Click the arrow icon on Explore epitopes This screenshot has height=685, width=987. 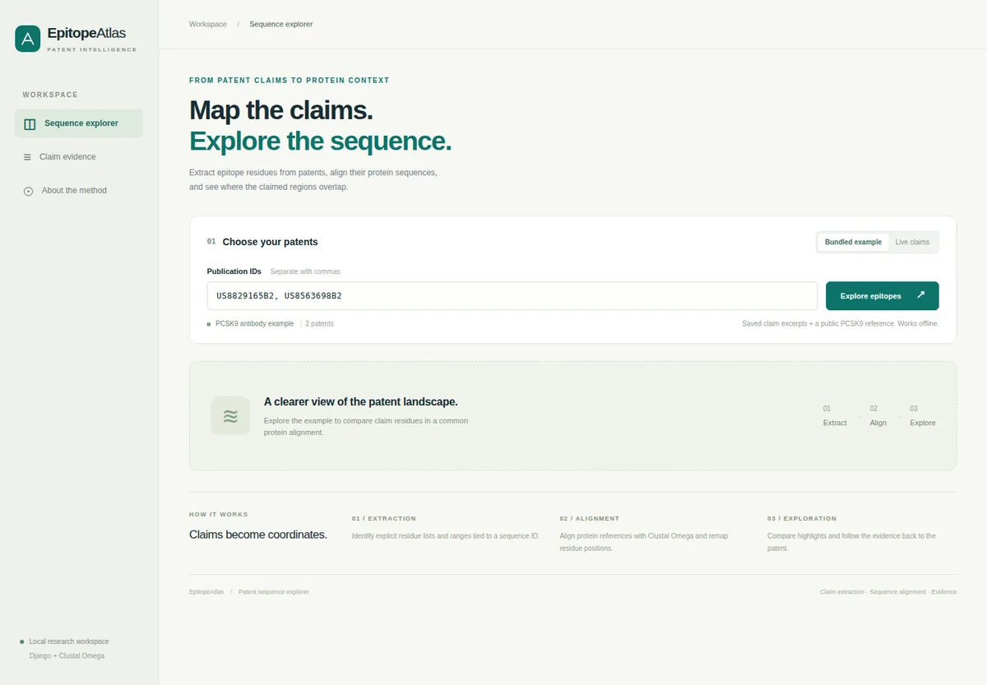pyautogui.click(x=920, y=295)
